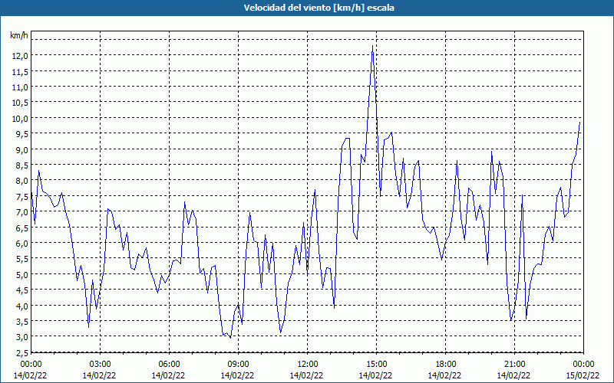Click the chart title 'Velocidad del viento [km/h] escala'
This screenshot has height=383, width=614.
pos(319,8)
